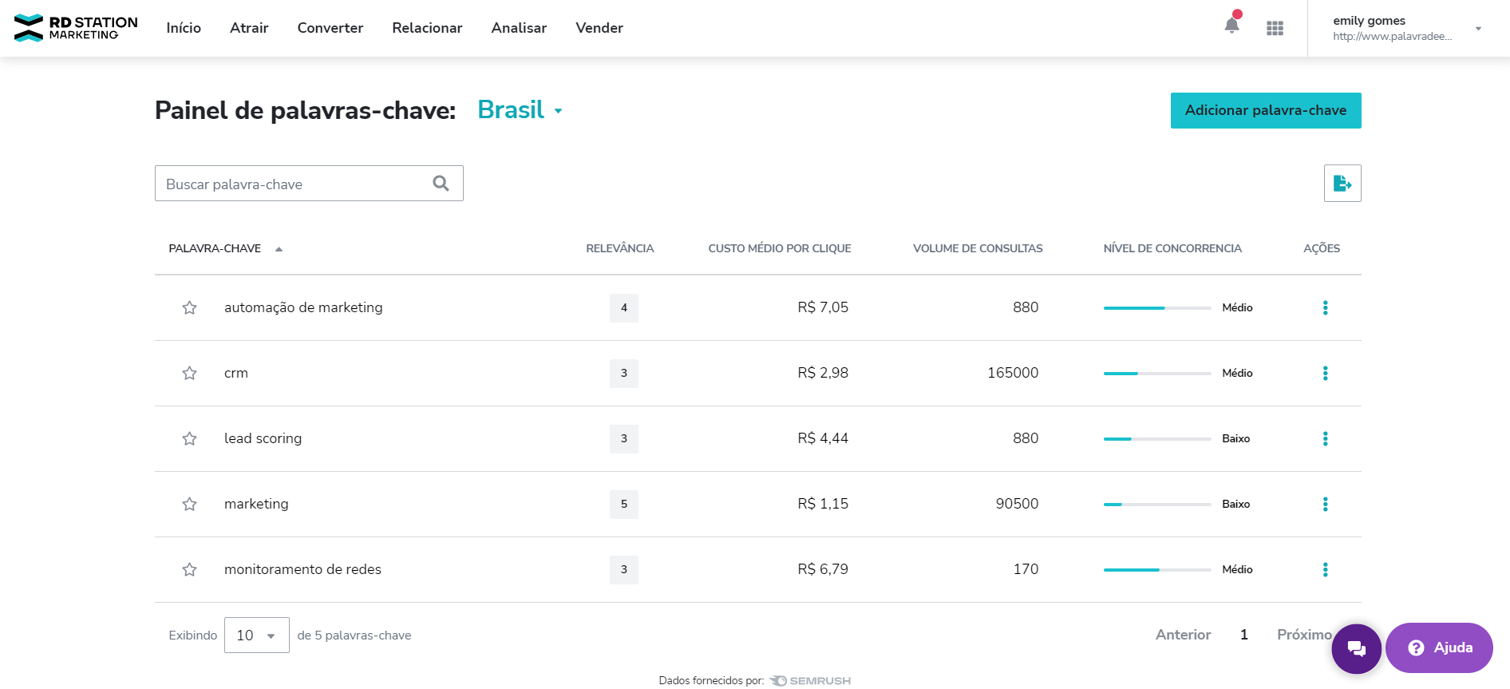Open the Converter menu
Image resolution: width=1510 pixels, height=689 pixels.
(x=330, y=28)
